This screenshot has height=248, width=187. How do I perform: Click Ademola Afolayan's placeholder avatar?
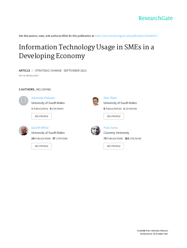coord(24,101)
